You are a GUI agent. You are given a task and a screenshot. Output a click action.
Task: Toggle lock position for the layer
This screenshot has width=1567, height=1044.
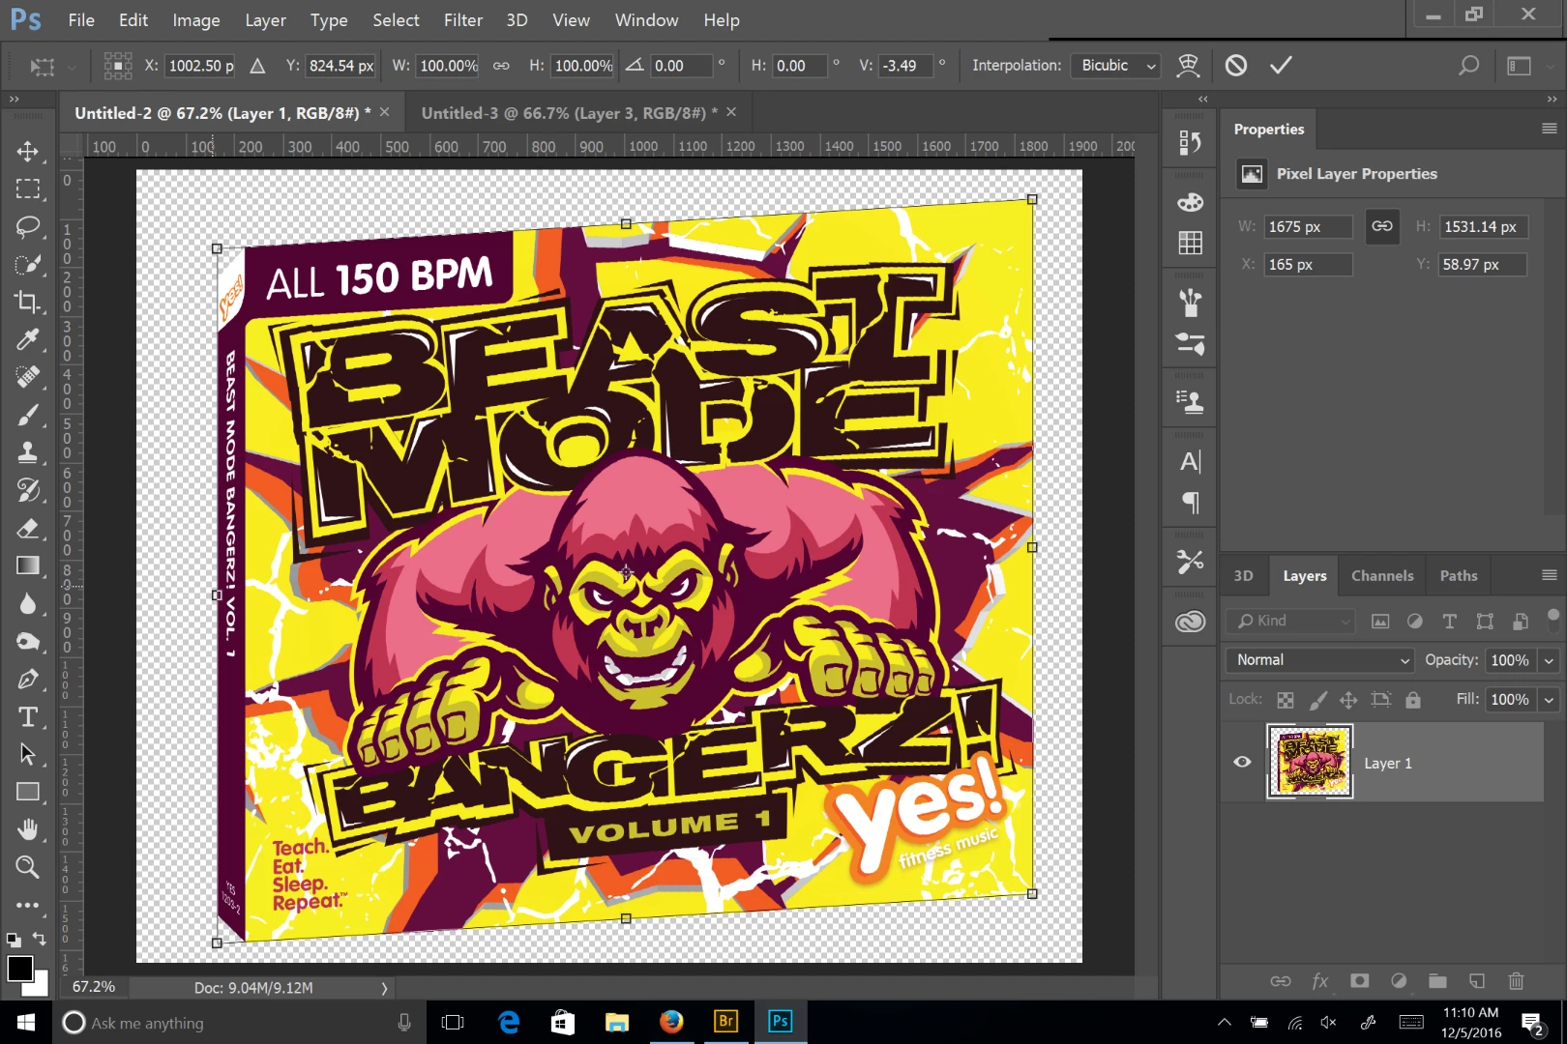click(1348, 700)
